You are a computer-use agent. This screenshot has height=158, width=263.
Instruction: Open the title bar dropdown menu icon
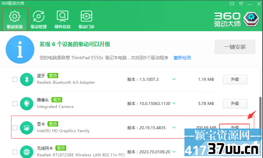(x=241, y=4)
